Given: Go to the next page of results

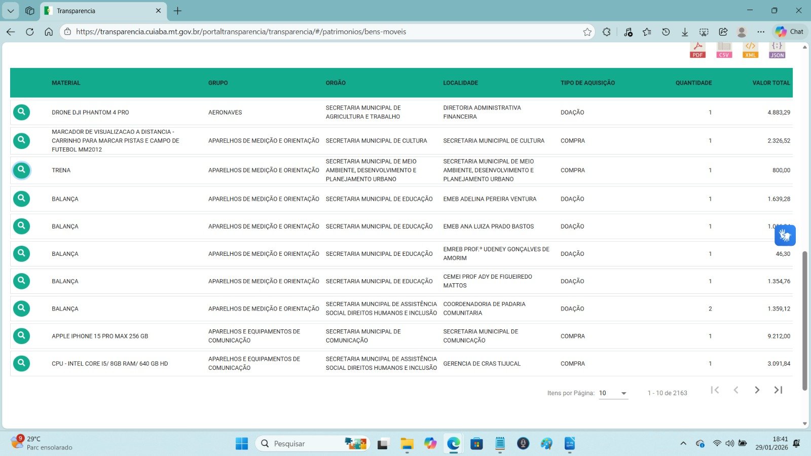Looking at the screenshot, I should click(757, 390).
